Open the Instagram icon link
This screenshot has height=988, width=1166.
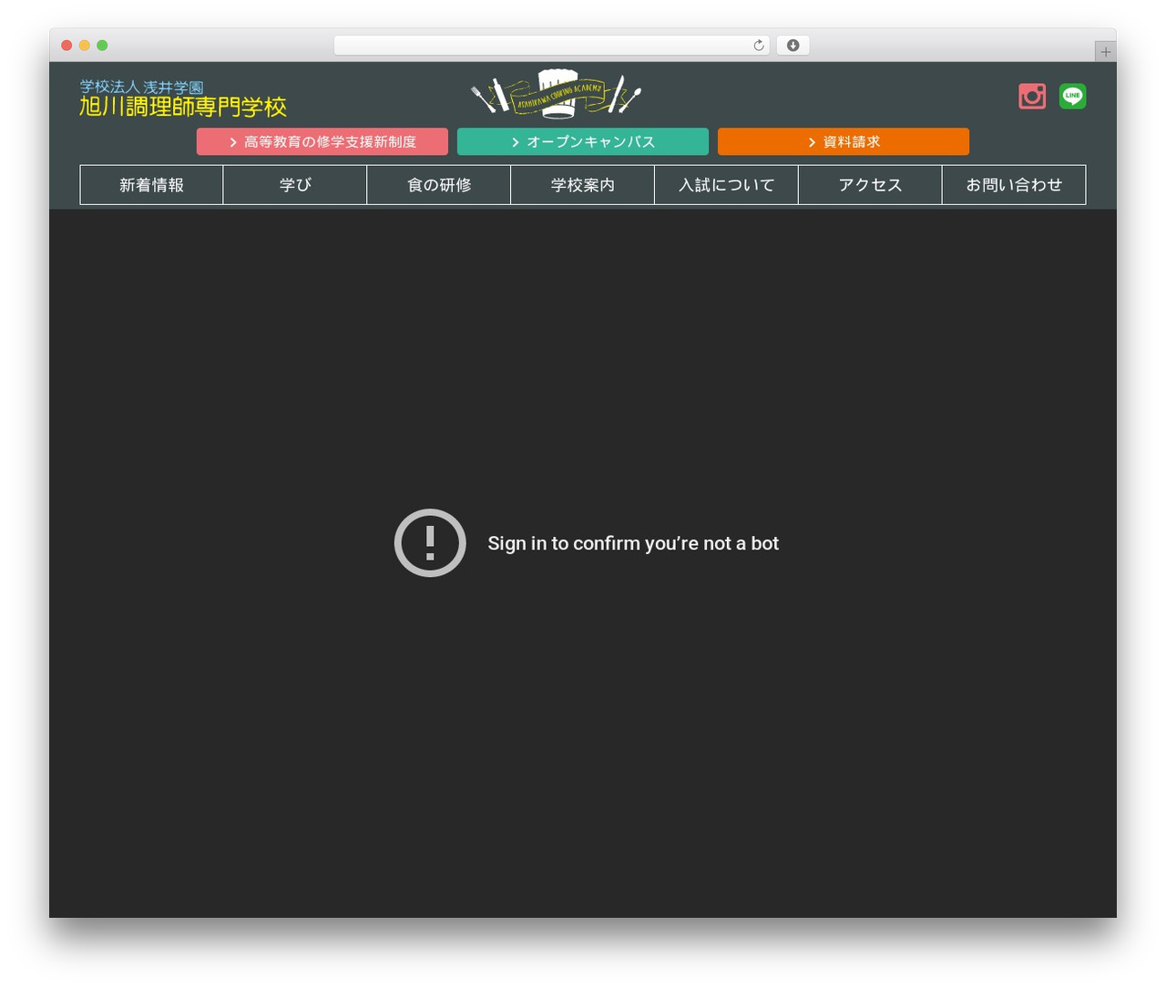pos(1032,96)
